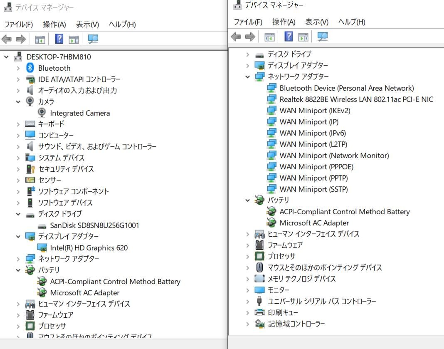Screen dimensions: 444x349
Task: Expand the プロセッサ node in right window
Action: coord(248,256)
